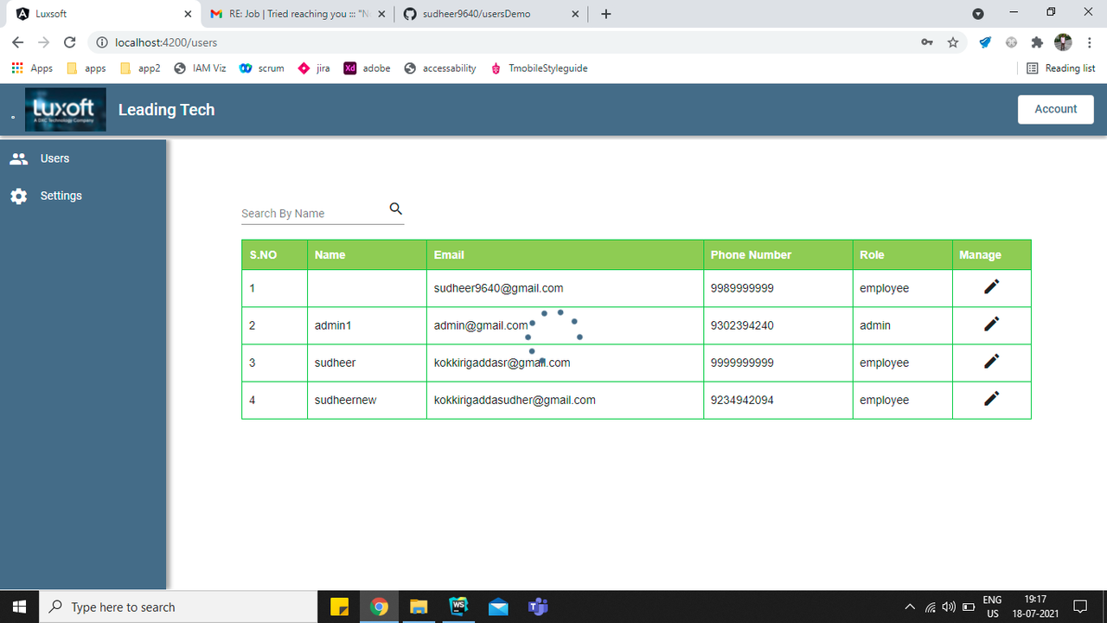Click the Settings gear icon in the sidebar
The height and width of the screenshot is (623, 1107).
[18, 196]
